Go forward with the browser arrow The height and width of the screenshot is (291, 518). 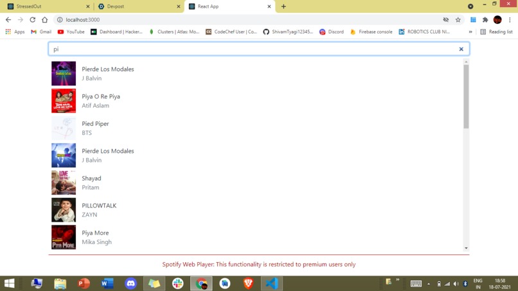(21, 20)
